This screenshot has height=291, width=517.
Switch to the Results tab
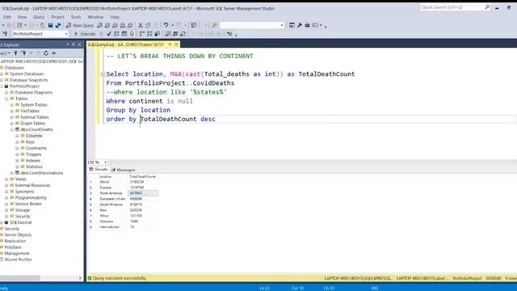99,170
